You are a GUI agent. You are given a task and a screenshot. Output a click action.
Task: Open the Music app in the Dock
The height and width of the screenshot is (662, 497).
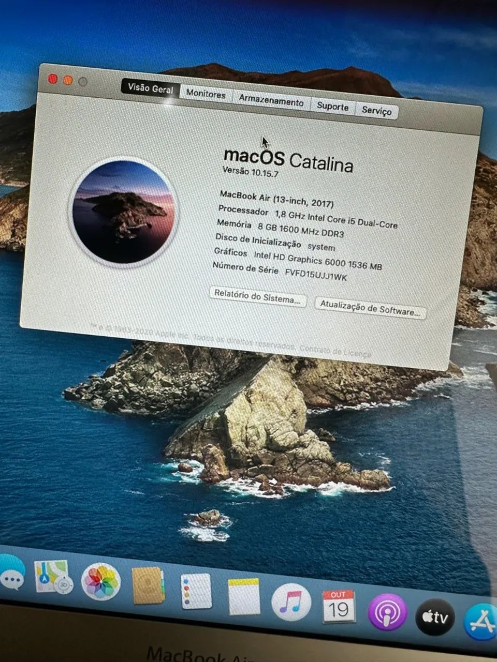[x=291, y=602]
